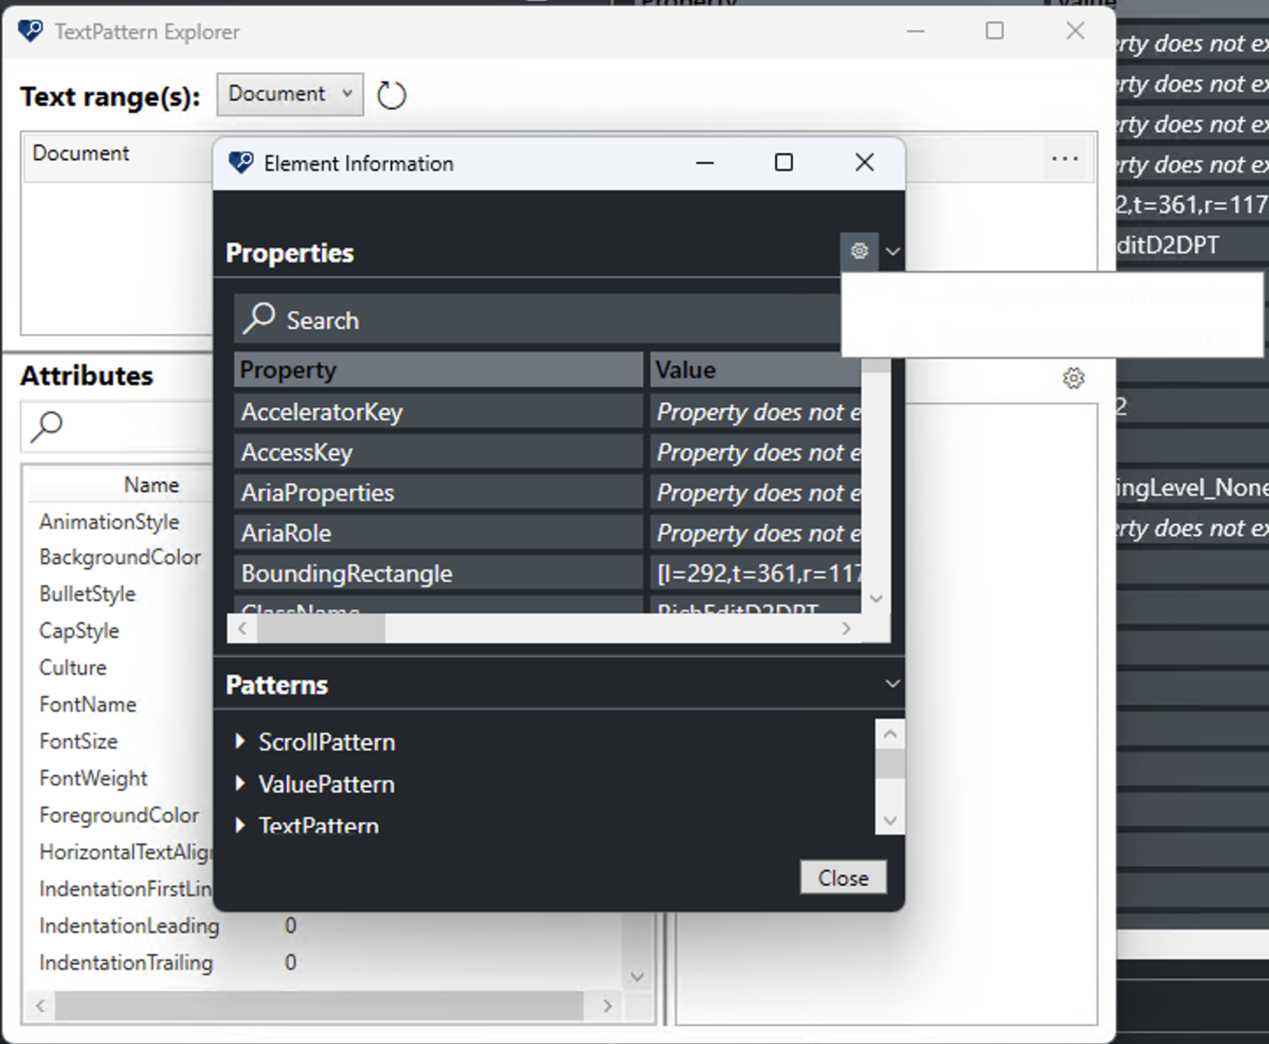
Task: Expand the ScrollPattern entry
Action: [241, 742]
